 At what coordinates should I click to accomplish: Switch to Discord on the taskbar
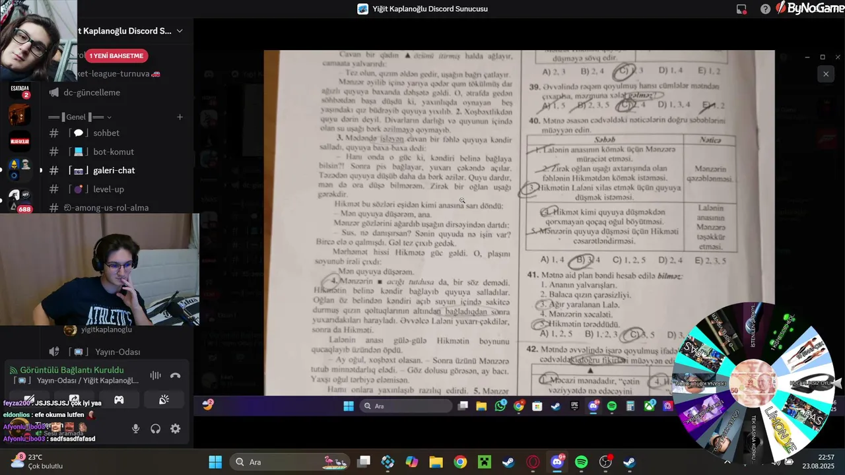[x=557, y=462]
